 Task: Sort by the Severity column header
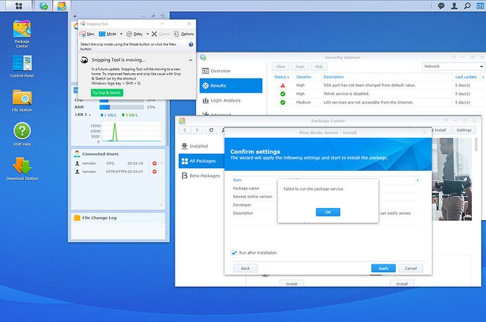[304, 77]
